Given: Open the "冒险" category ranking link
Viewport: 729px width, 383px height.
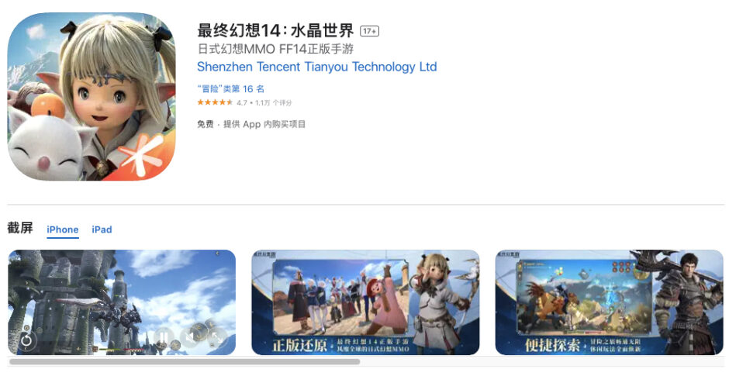Looking at the screenshot, I should 230,89.
